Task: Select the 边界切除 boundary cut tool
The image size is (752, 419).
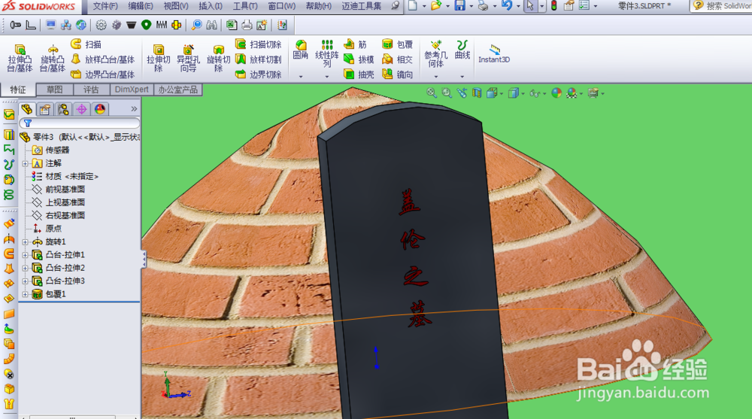Action: click(x=258, y=74)
